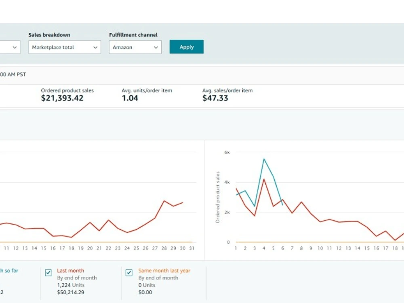Click the $0.00 total for same month last year
Screen dimensions: 404x303
click(x=145, y=292)
